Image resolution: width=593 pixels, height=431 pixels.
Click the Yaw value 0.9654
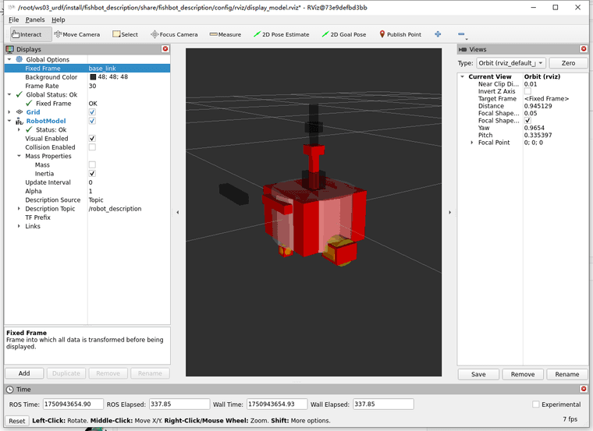534,128
